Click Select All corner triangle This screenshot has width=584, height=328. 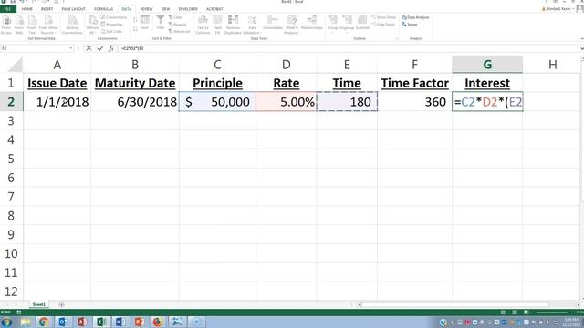tap(16, 65)
